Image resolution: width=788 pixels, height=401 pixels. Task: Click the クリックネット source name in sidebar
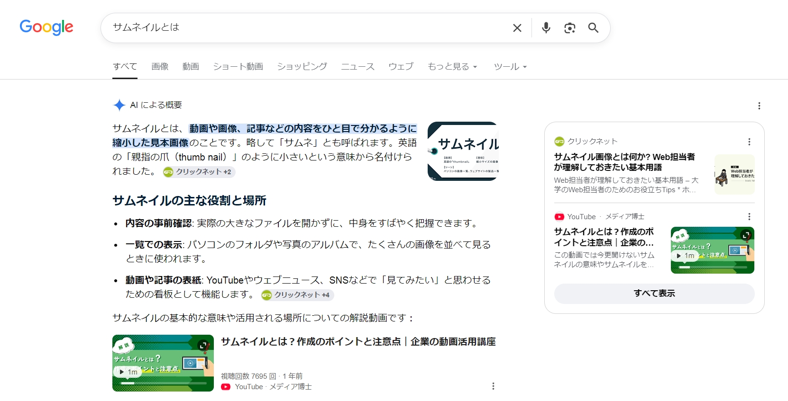[592, 142]
